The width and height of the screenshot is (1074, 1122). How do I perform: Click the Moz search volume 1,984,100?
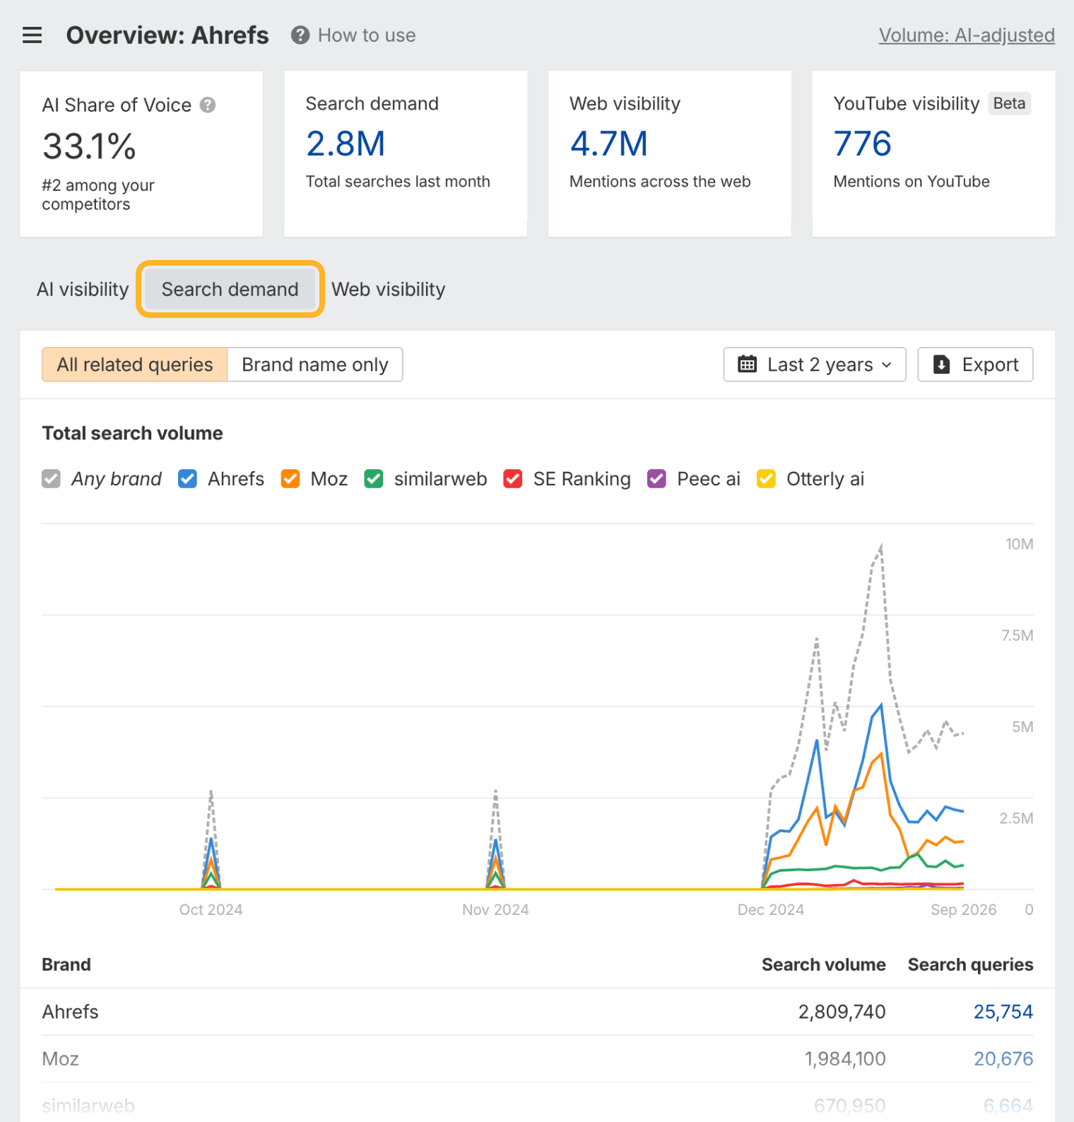tap(845, 1058)
